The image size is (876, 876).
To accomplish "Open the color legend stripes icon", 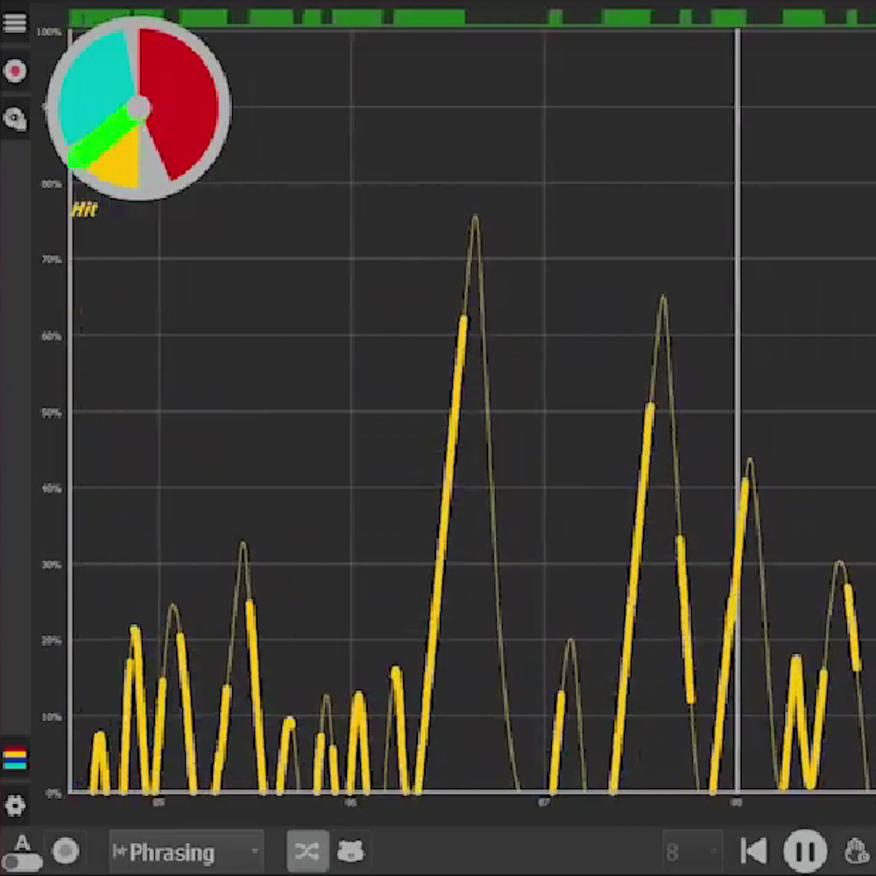I will click(x=15, y=759).
